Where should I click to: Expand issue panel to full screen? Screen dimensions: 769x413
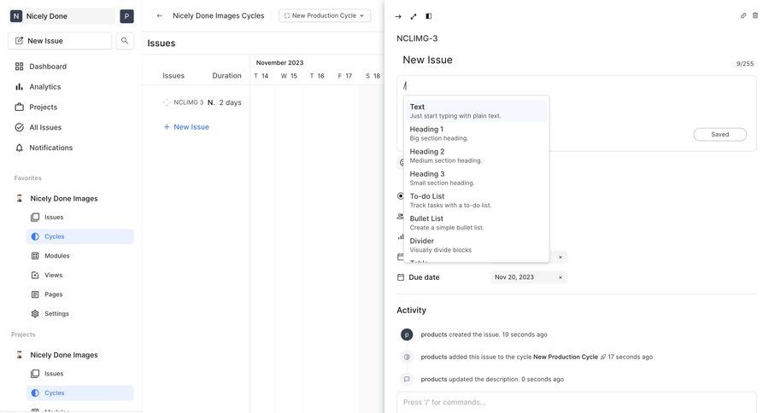pyautogui.click(x=414, y=16)
